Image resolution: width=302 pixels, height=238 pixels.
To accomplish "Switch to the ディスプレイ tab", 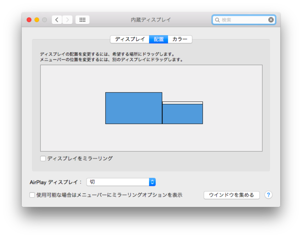I will coord(130,39).
